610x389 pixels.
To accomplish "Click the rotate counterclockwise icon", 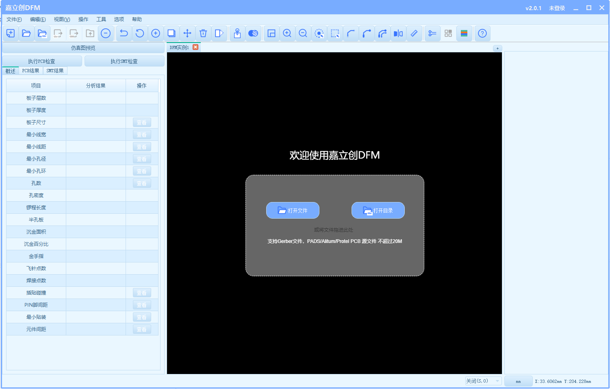I will pyautogui.click(x=140, y=33).
